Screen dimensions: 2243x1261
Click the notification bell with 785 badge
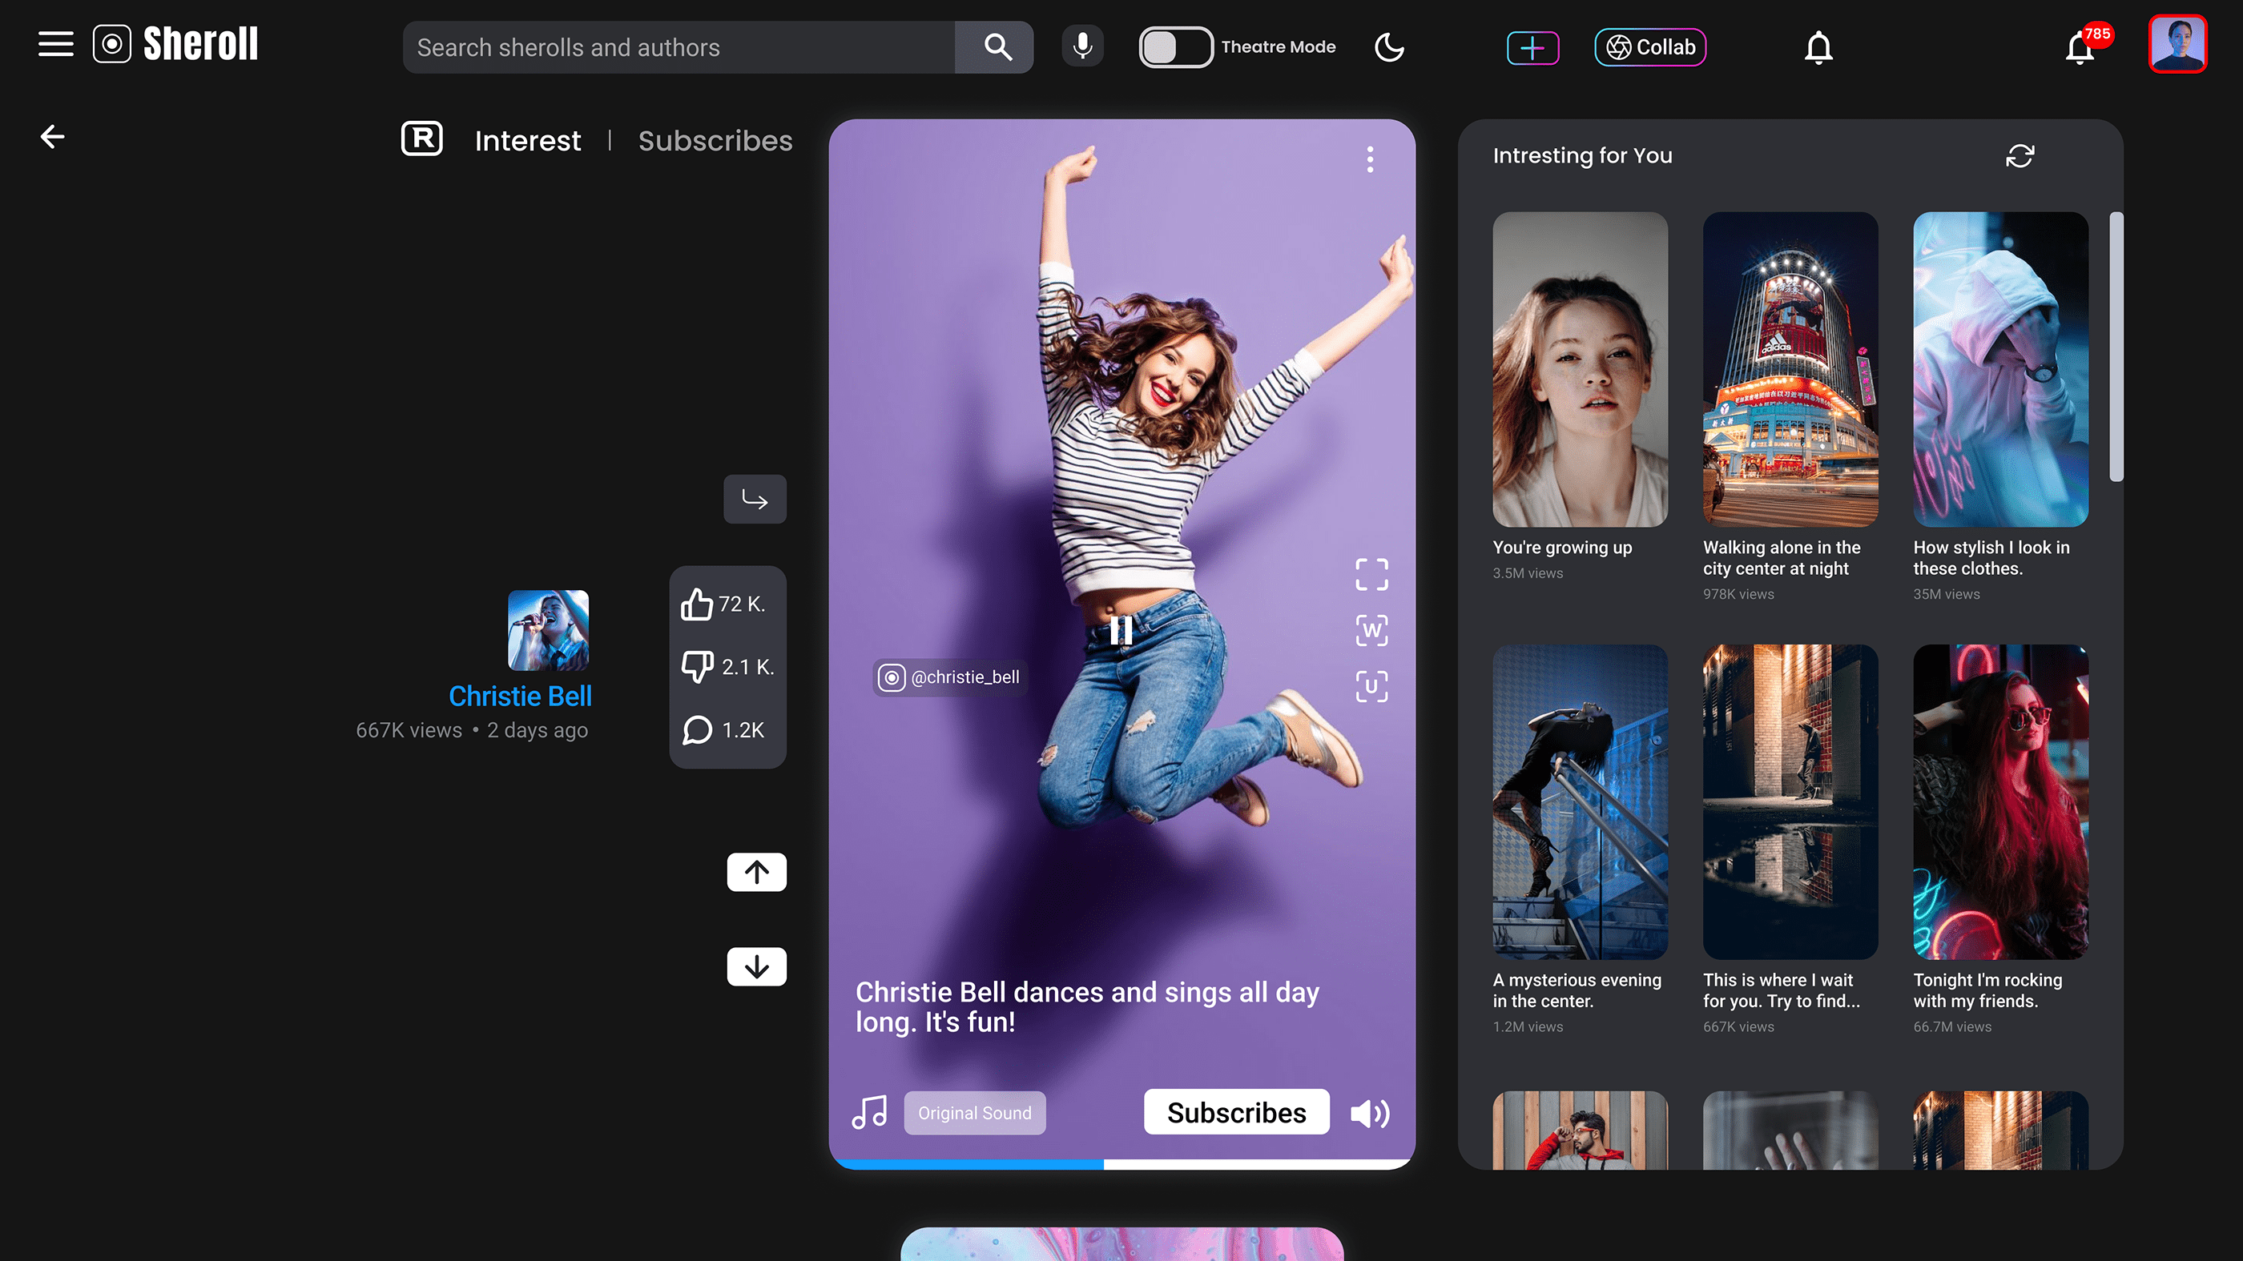2080,48
